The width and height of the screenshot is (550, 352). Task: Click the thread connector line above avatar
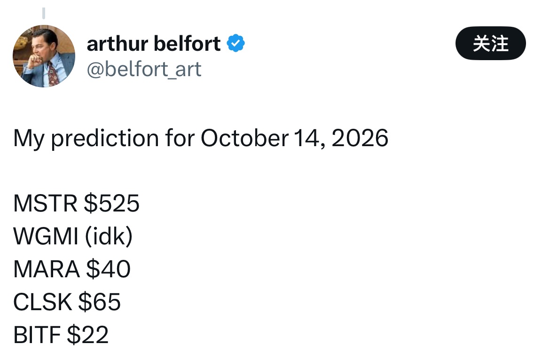tap(44, 13)
